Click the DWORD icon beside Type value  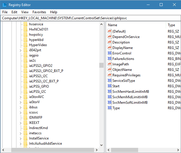[110, 108]
